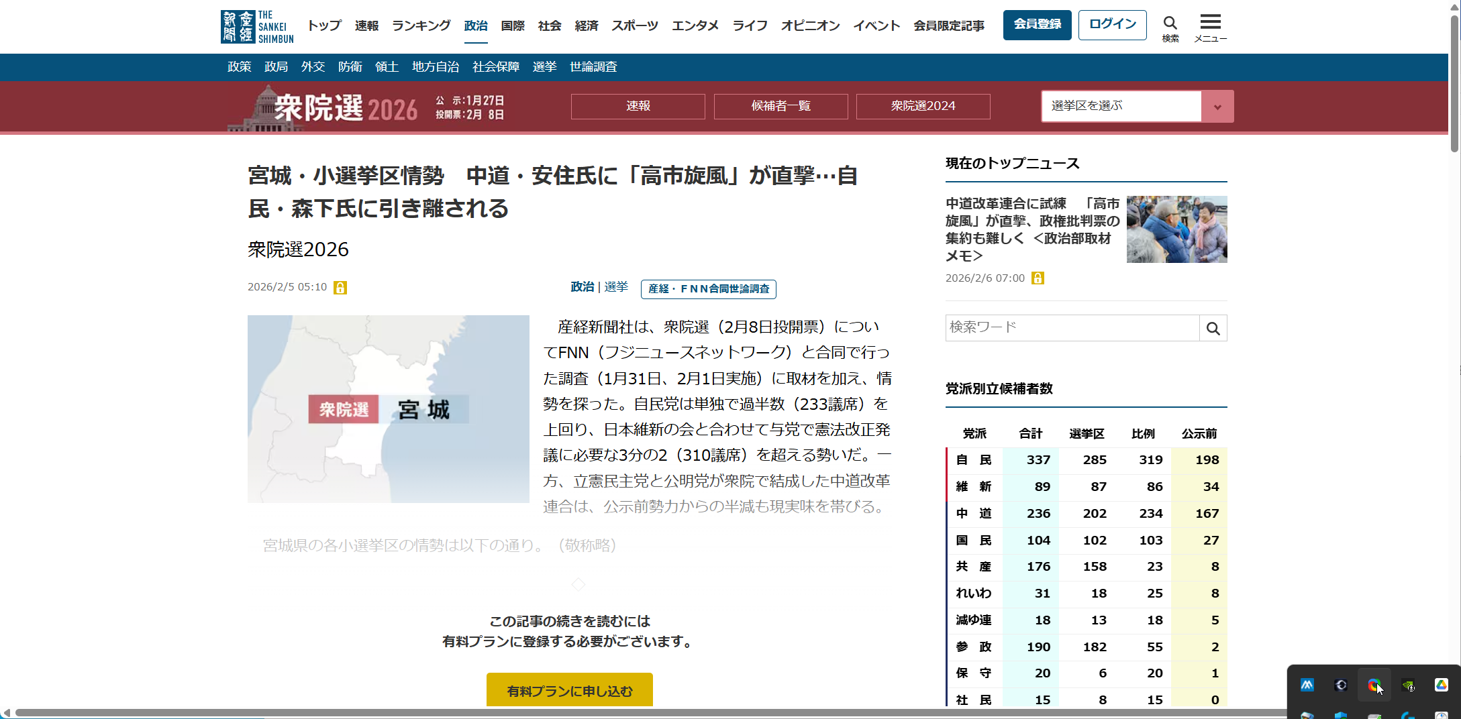Open the top news crowd photo thumbnail
This screenshot has height=719, width=1461.
[x=1177, y=229]
